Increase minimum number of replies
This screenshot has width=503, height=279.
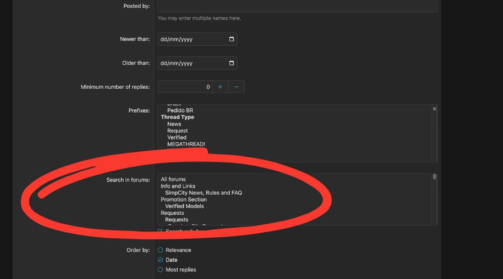pos(220,87)
